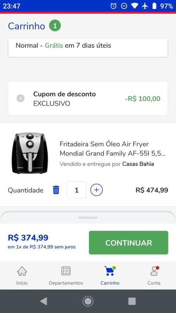176x313 pixels.
Task: Tap the green cart item count badge
Action: pos(55,26)
